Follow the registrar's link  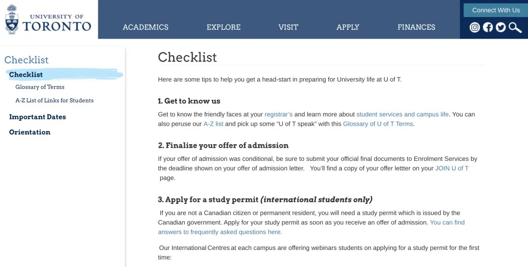point(278,114)
